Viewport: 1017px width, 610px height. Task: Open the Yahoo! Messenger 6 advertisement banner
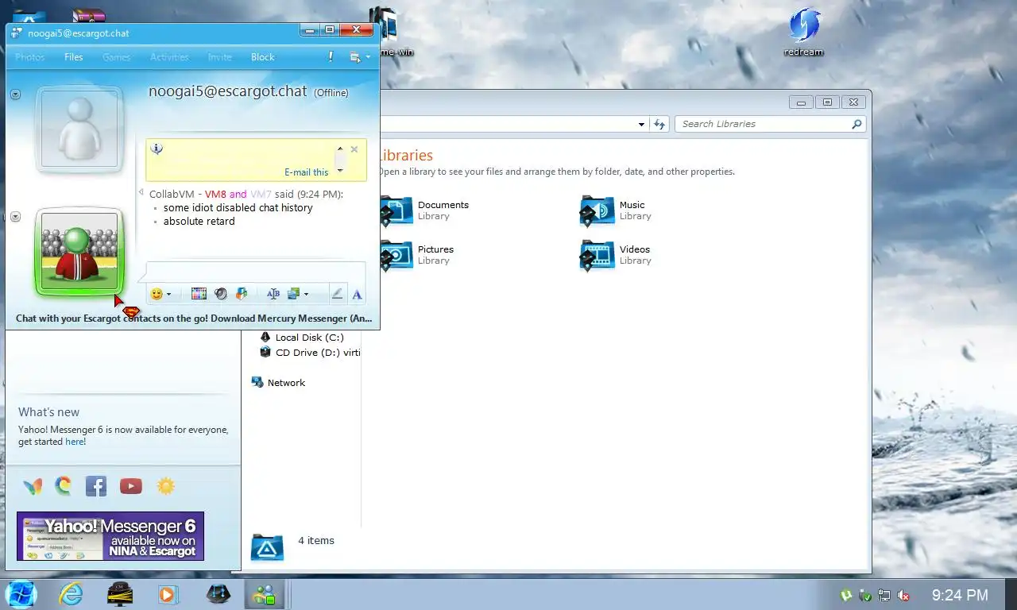click(110, 536)
